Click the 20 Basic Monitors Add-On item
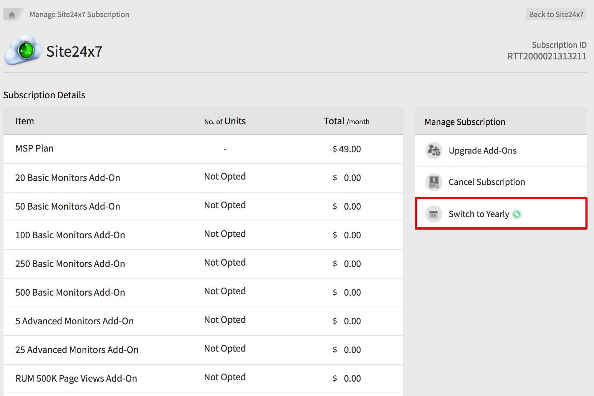The width and height of the screenshot is (594, 396). [68, 178]
